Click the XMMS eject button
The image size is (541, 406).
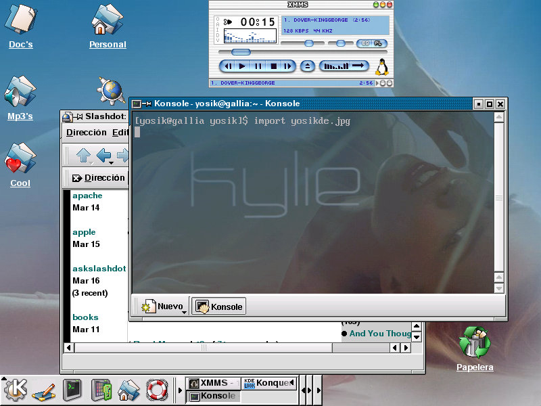tap(308, 66)
